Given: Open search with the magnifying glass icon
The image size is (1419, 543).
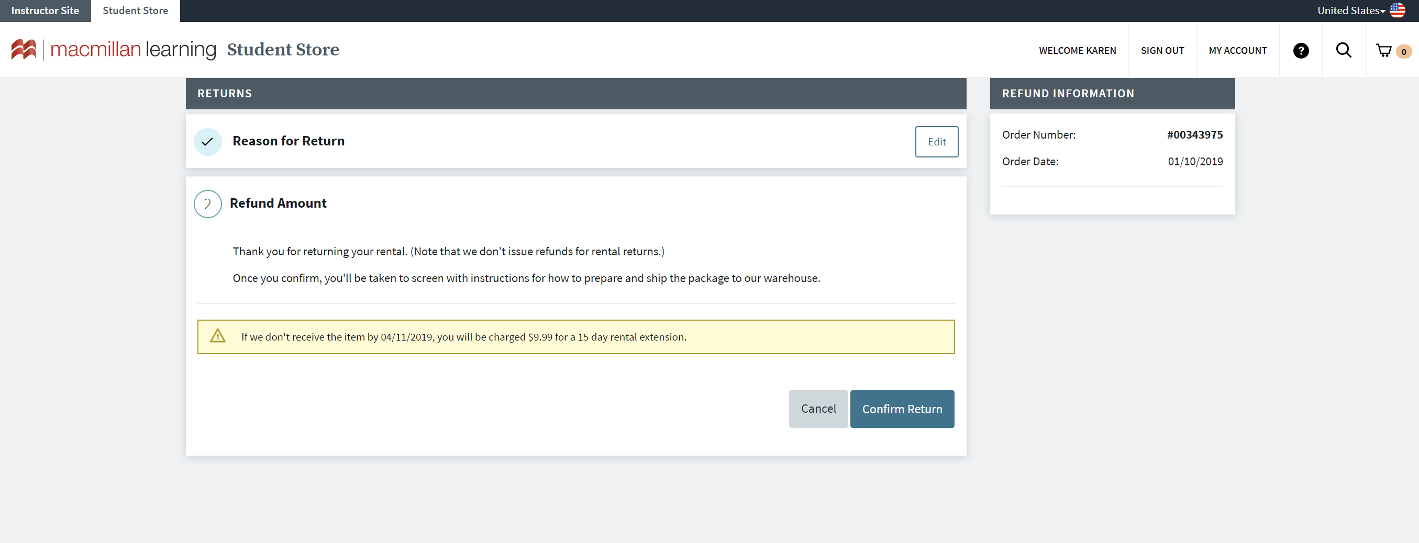Looking at the screenshot, I should pyautogui.click(x=1344, y=51).
